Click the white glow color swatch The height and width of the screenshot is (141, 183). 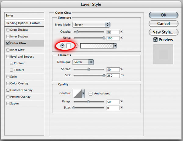[x=69, y=46]
